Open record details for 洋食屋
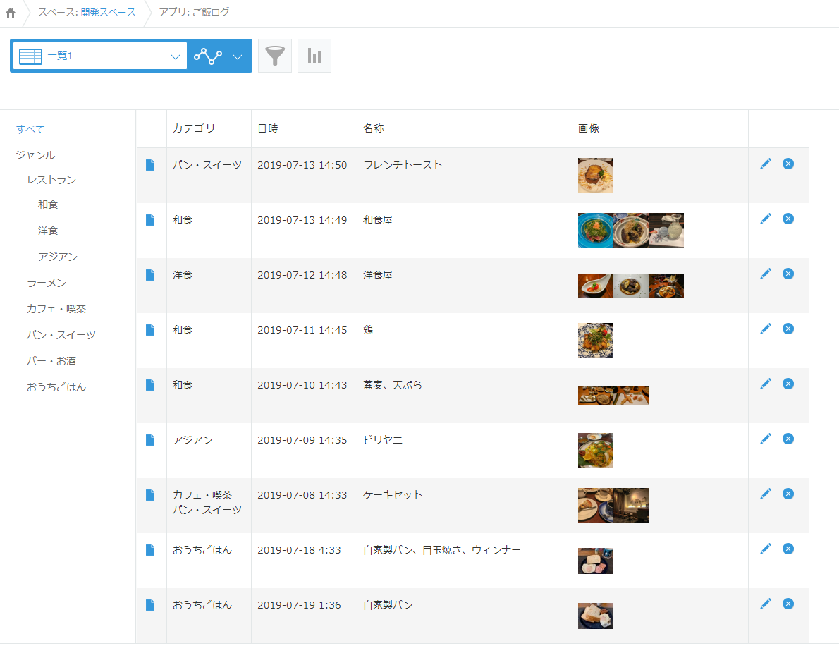Viewport: 839px width, 653px height. 150,275
